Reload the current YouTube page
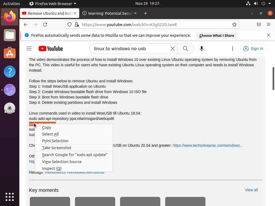 pyautogui.click(x=45, y=24)
